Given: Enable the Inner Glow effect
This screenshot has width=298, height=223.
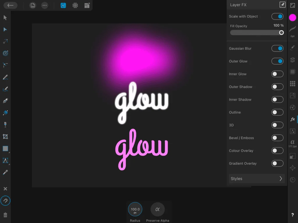Looking at the screenshot, I should tap(277, 74).
